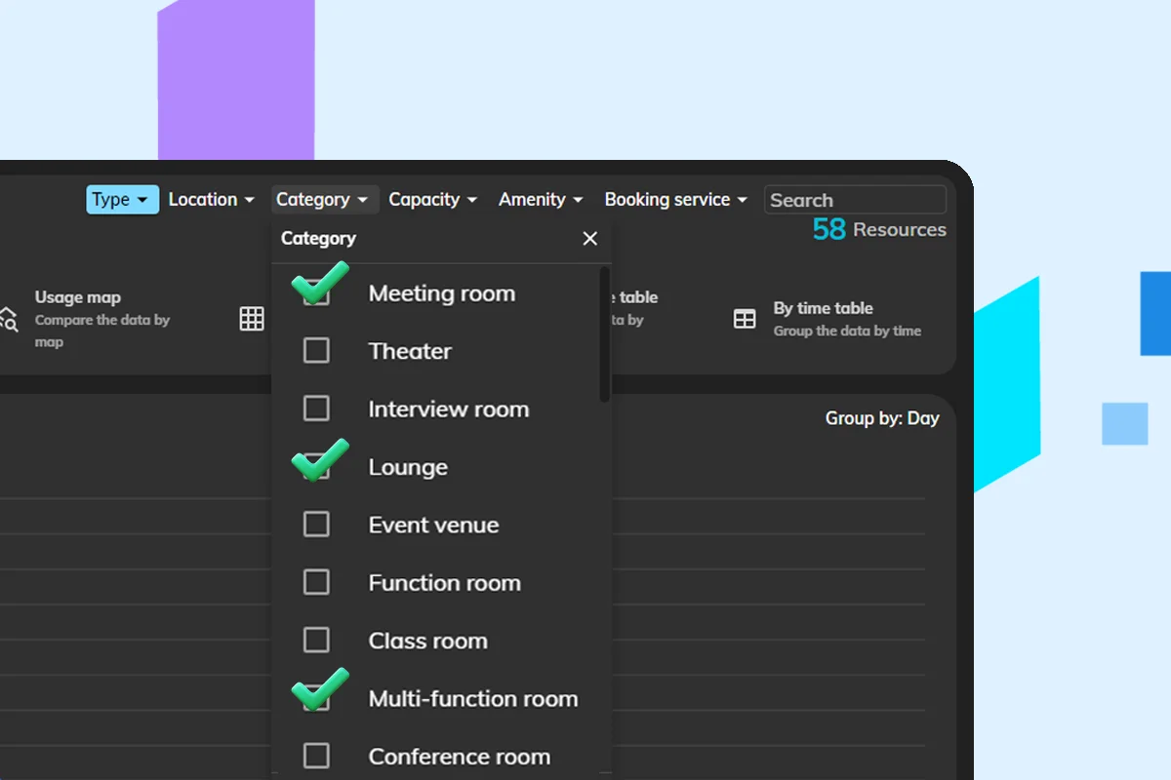Click the Search input field
Screen dimensions: 1171x780
(x=855, y=199)
